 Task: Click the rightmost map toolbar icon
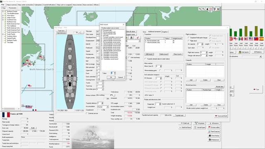pyautogui.click(x=218, y=9)
